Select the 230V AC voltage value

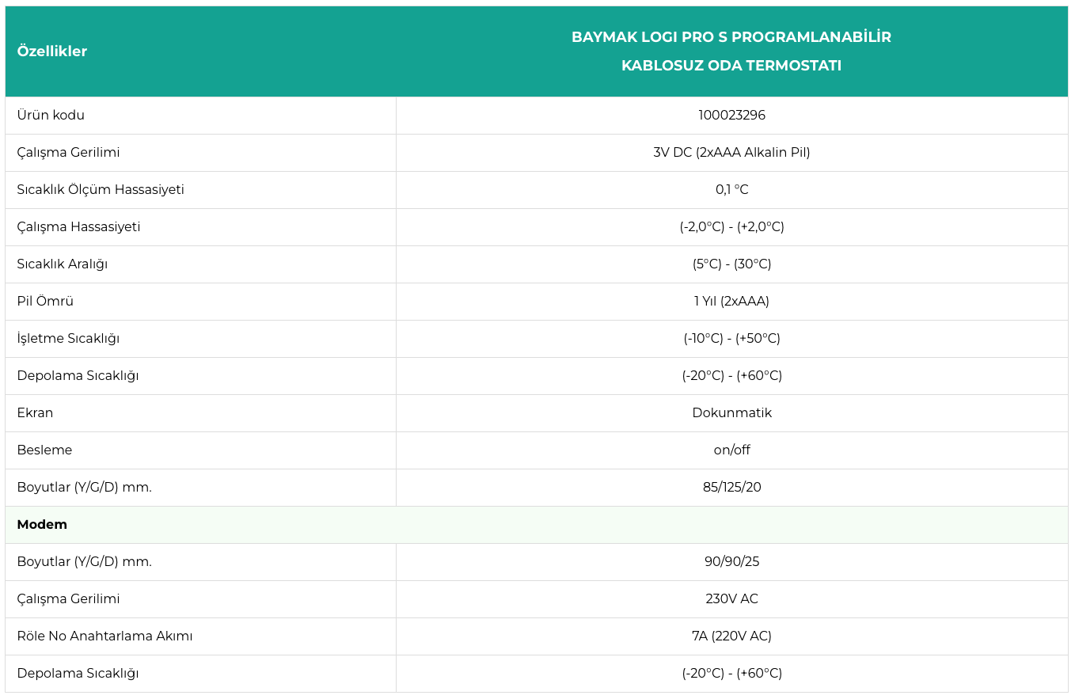[731, 599]
